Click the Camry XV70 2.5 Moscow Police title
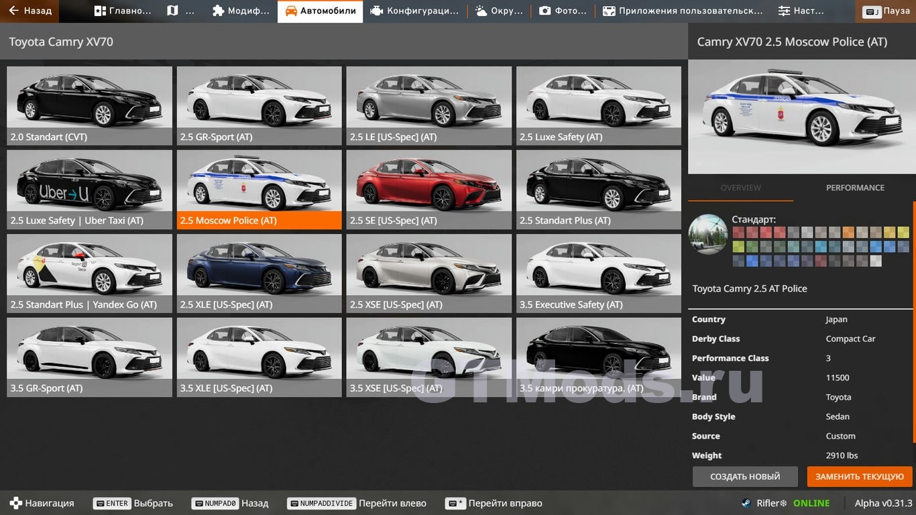The width and height of the screenshot is (916, 515). coord(792,42)
